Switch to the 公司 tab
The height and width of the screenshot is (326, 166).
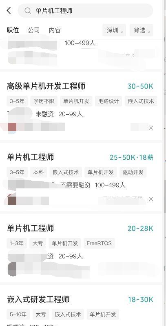pos(34,30)
